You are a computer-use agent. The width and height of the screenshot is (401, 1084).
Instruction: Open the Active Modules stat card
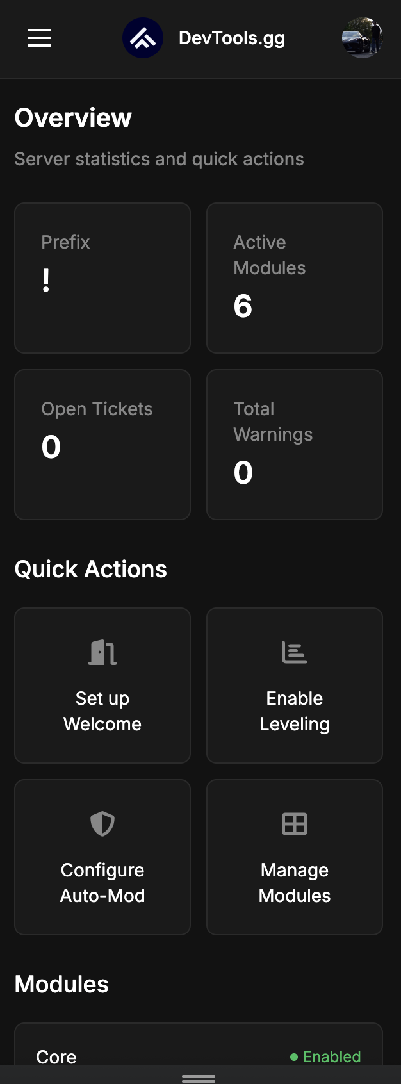tap(295, 278)
